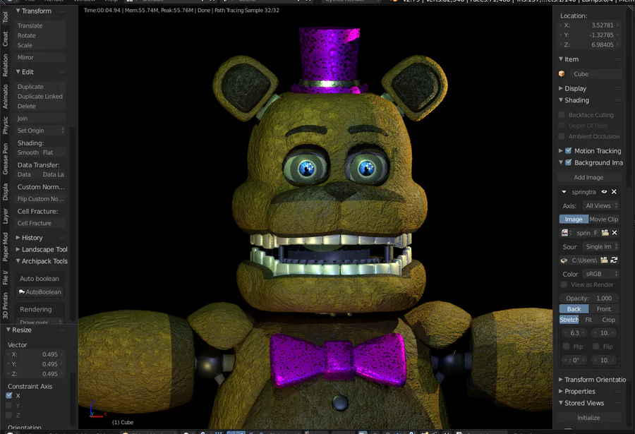Uncheck the Background Images checkbox
This screenshot has height=434, width=635.
click(x=568, y=162)
